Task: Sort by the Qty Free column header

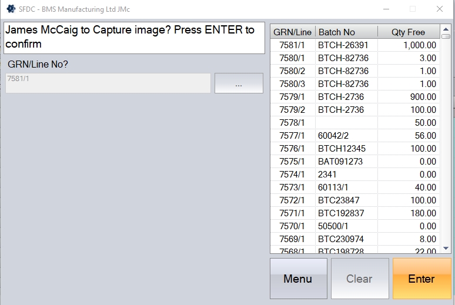Action: pyautogui.click(x=408, y=32)
